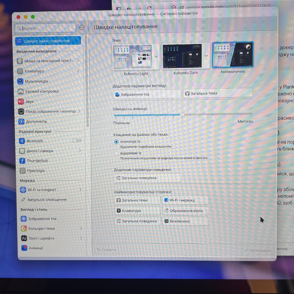The width and height of the screenshot is (294, 294).
Task: Click the Застосувати button
Action: [258, 251]
